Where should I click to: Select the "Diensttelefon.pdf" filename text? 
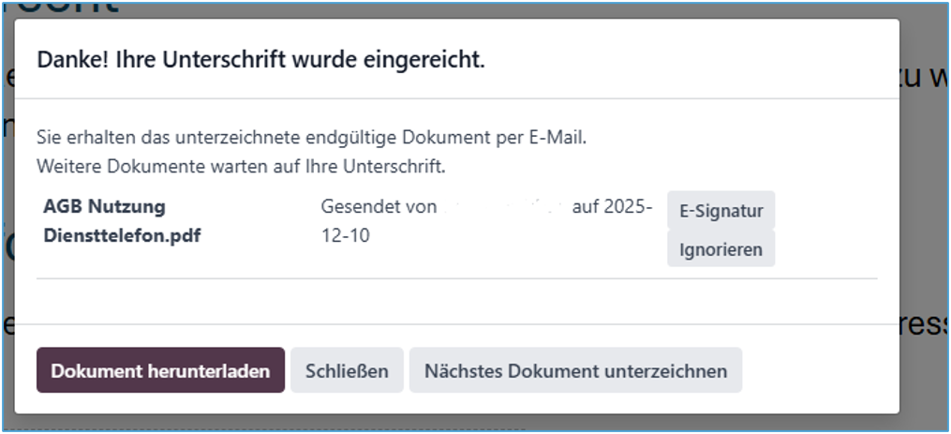pyautogui.click(x=122, y=235)
